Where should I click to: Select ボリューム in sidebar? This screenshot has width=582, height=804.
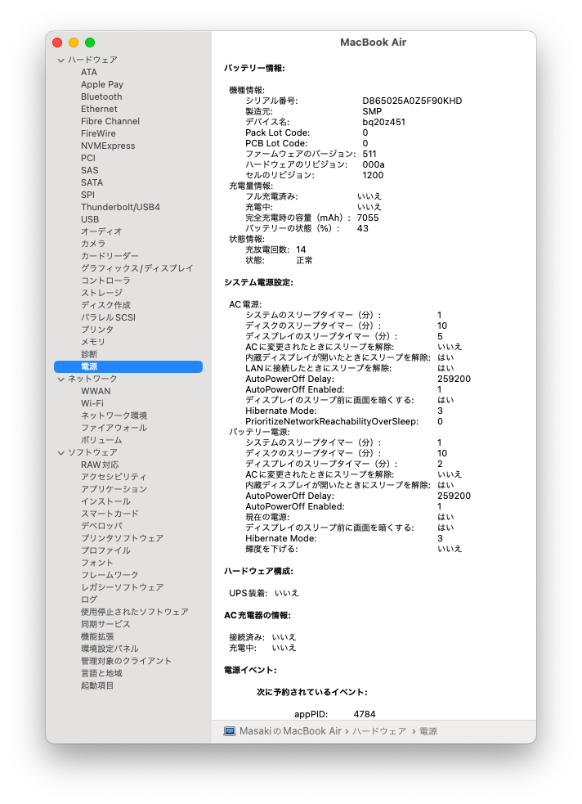click(x=101, y=441)
